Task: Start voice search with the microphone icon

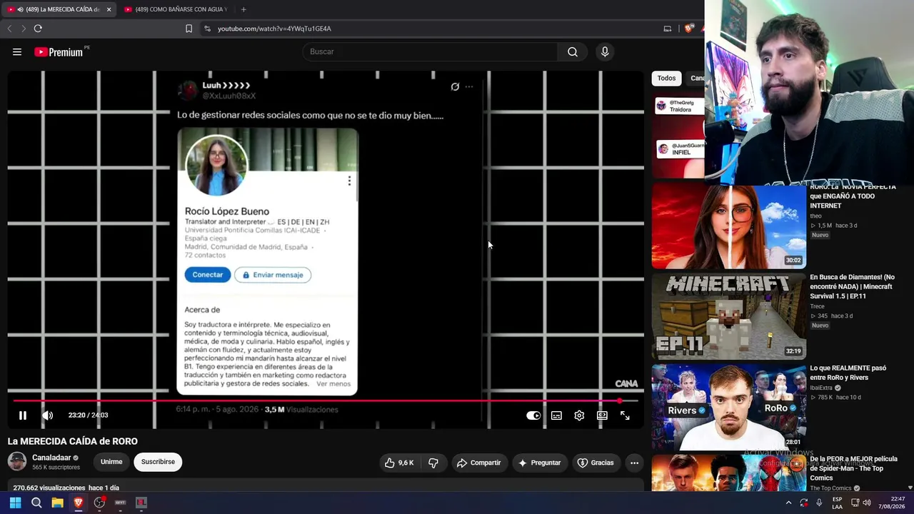Action: tap(605, 51)
